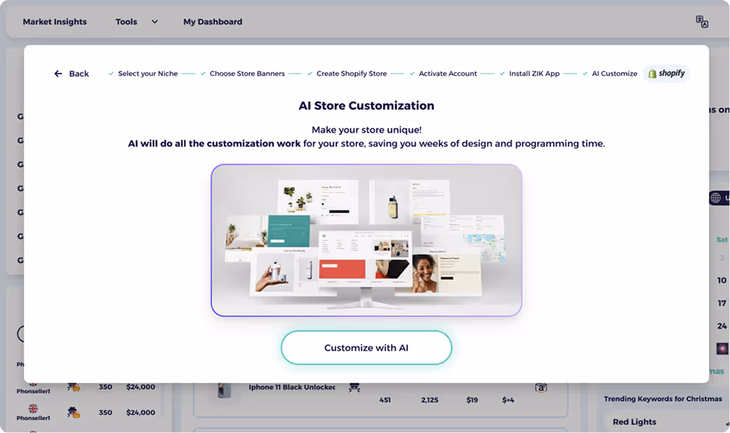Open the Shopify badge in the step bar
The image size is (730, 433).
(665, 73)
